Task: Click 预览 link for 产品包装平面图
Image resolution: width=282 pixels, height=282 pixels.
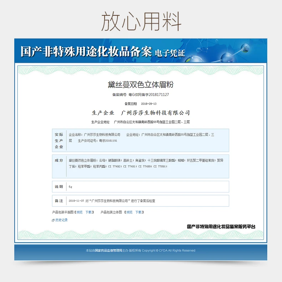Action: click(80, 212)
